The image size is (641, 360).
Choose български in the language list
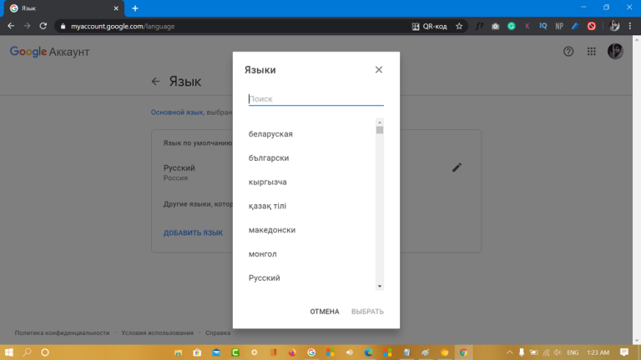269,158
